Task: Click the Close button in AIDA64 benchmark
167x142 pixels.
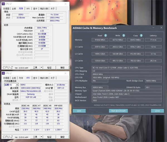Action: pyautogui.click(x=157, y=111)
